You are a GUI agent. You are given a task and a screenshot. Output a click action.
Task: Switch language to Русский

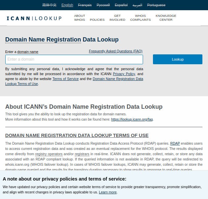[x=103, y=5]
